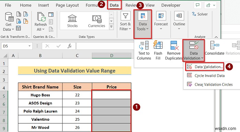Viewport: 240px width, 132px height.
Task: Select column header C
Action: click(77, 56)
